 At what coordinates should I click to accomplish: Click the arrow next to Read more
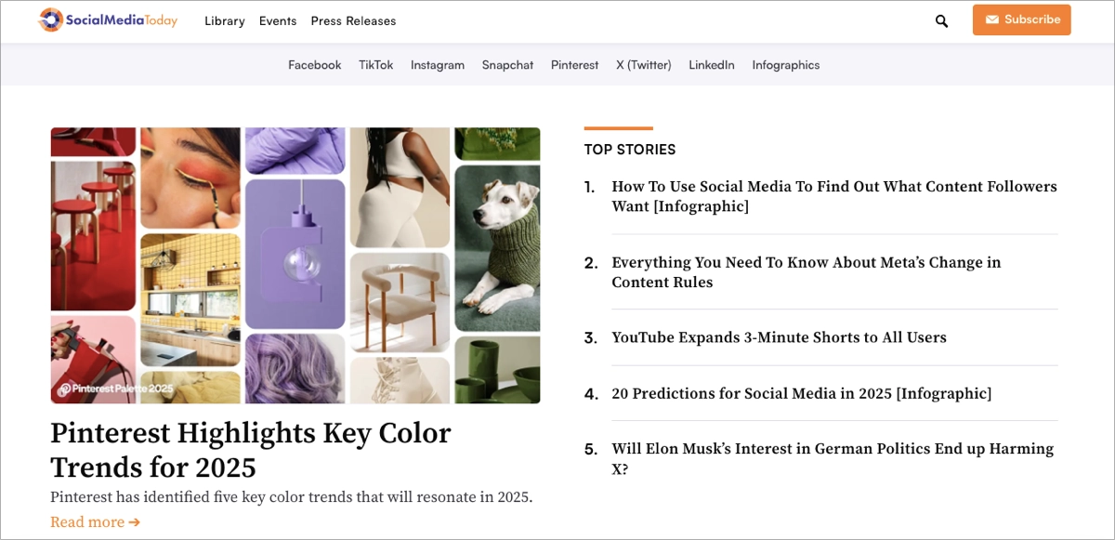point(134,521)
